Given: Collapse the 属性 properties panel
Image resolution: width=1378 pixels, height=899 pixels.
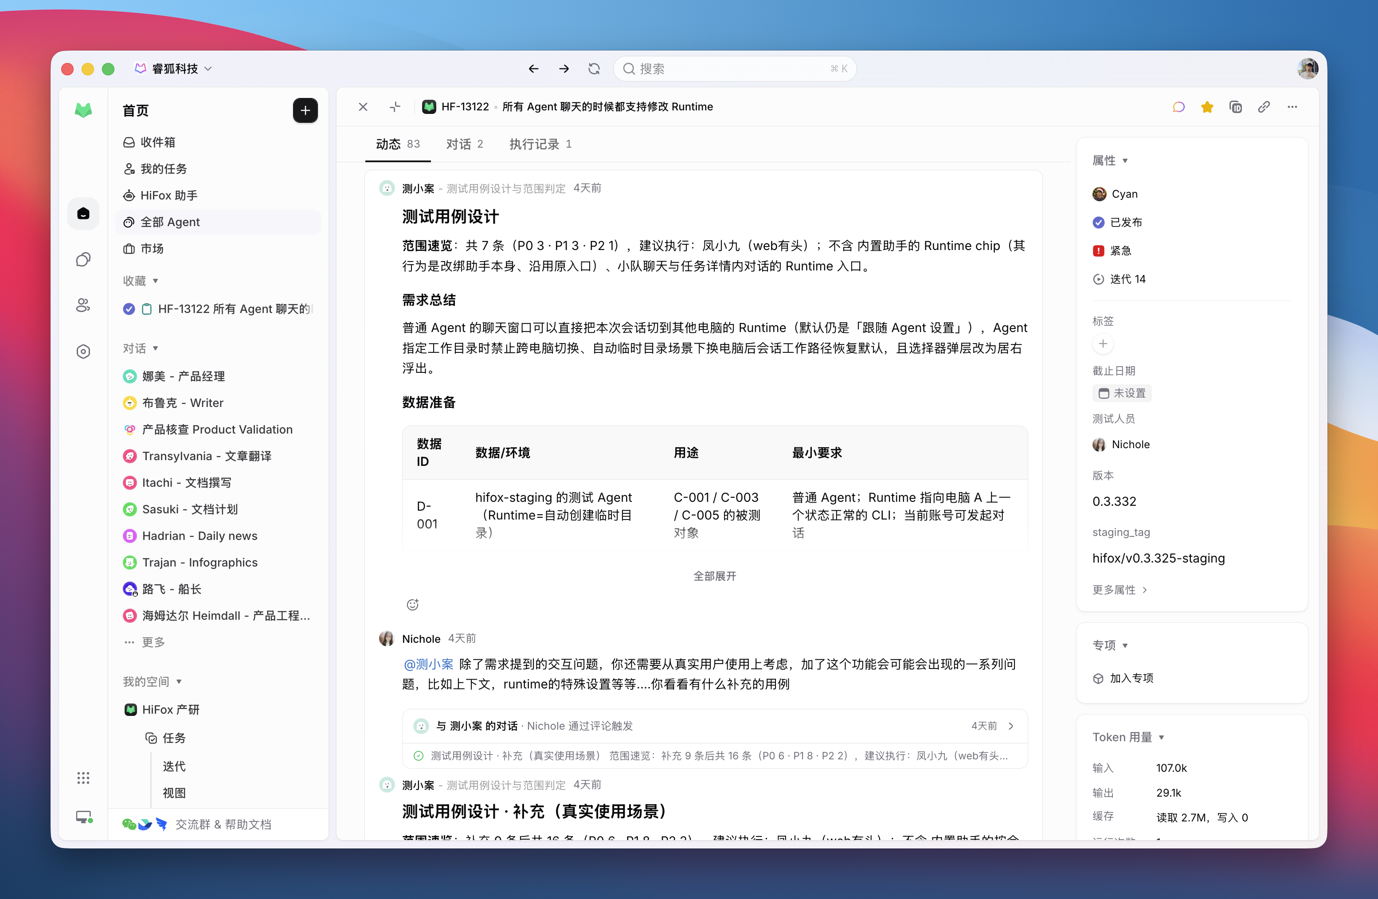Looking at the screenshot, I should tap(1110, 160).
